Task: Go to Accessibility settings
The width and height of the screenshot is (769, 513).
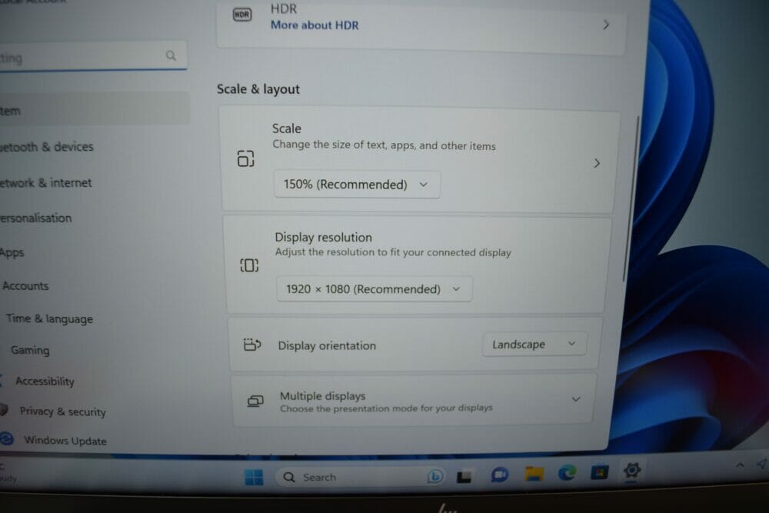Action: point(45,381)
